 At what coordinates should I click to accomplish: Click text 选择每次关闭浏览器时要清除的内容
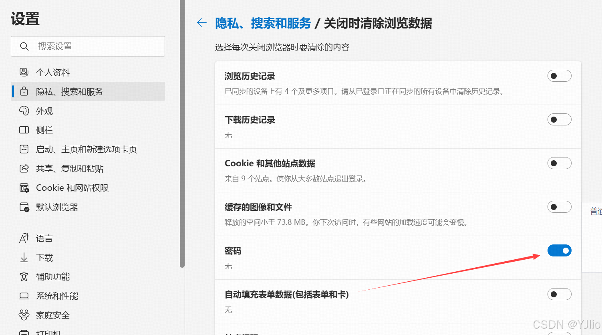coord(282,47)
